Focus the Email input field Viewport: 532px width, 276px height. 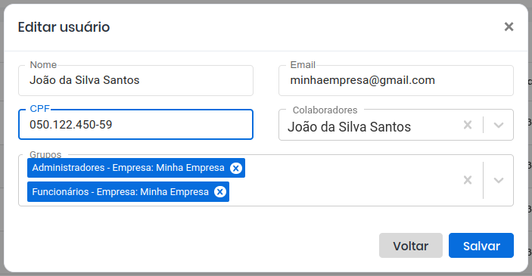pos(396,80)
